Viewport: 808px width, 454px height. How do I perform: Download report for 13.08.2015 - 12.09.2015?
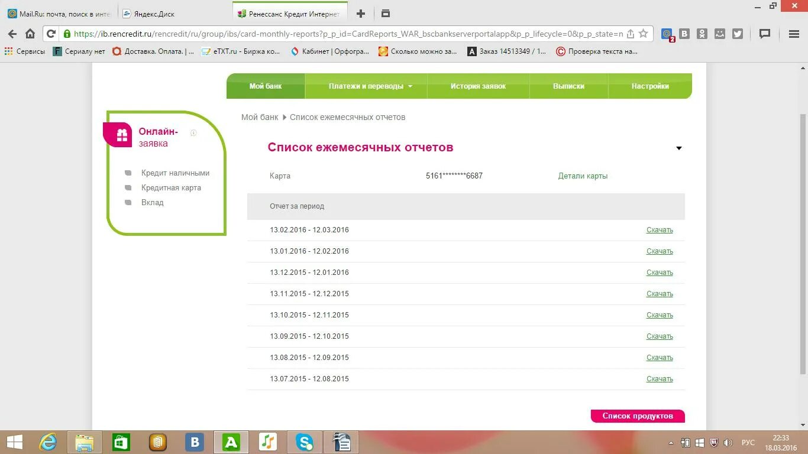[660, 358]
